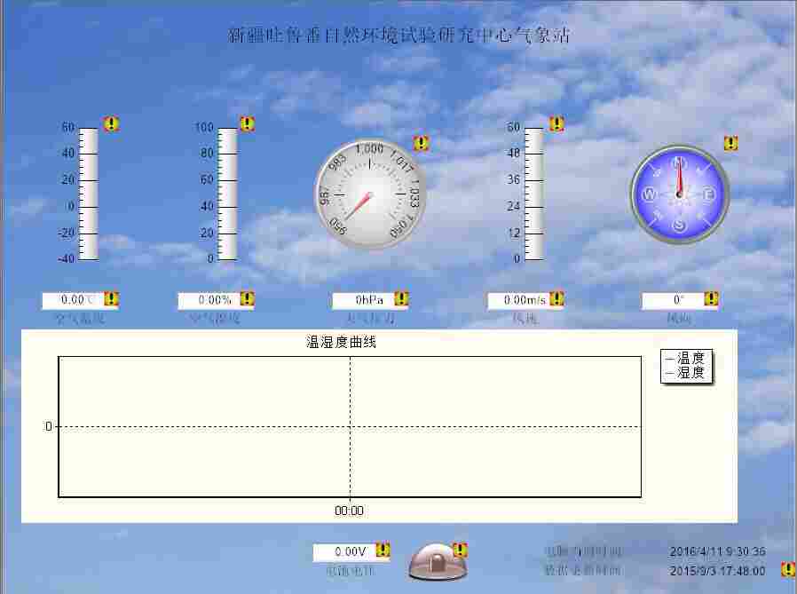Click the alert icon beside the pressure dial

click(x=421, y=143)
